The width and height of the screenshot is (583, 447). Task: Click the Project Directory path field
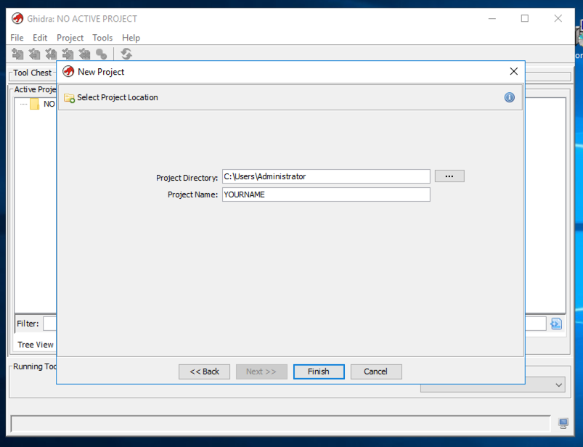tap(326, 176)
